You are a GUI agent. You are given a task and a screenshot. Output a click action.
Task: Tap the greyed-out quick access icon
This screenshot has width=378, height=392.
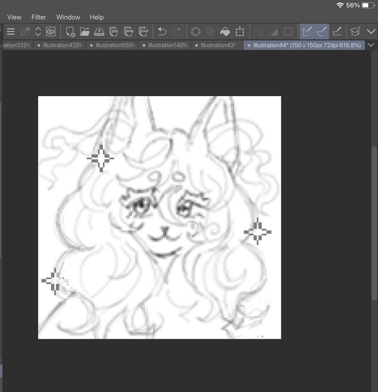(x=25, y=32)
